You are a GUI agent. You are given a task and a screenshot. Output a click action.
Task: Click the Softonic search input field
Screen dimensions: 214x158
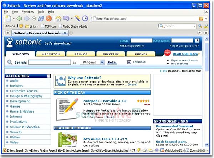click(x=50, y=62)
